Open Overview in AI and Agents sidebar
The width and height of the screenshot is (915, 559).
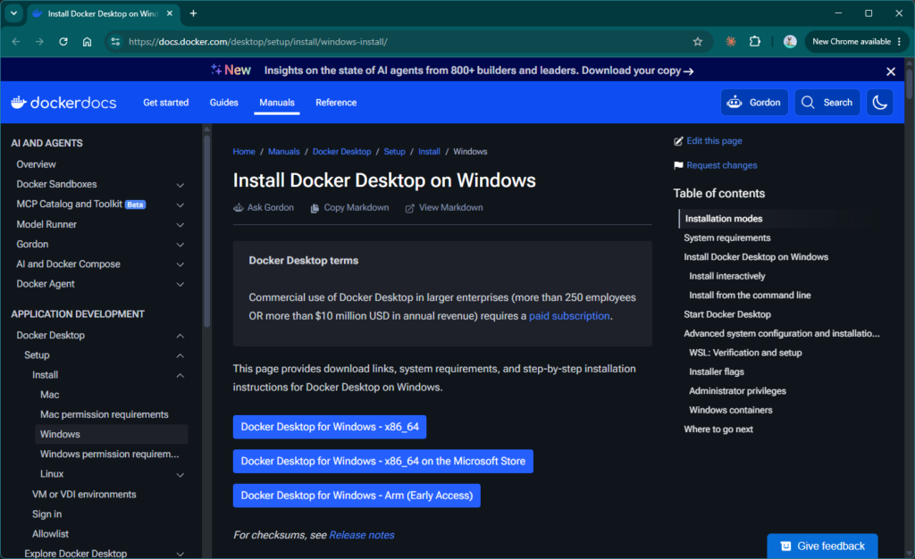36,164
